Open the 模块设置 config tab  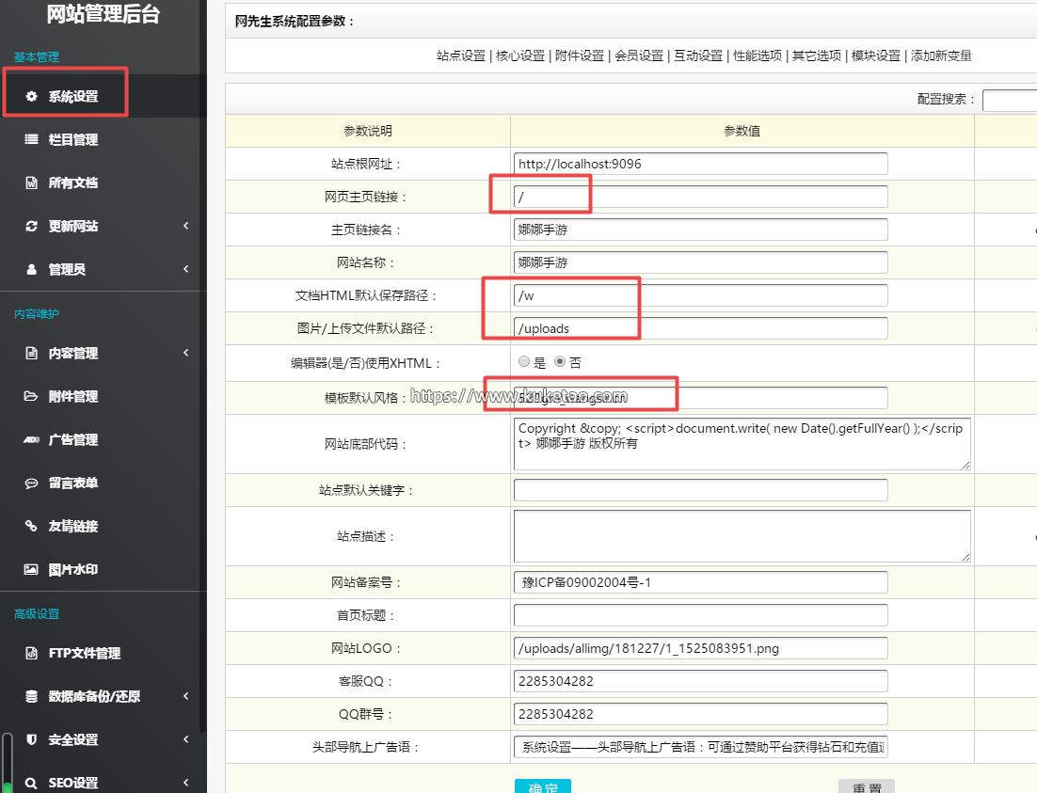[x=876, y=56]
